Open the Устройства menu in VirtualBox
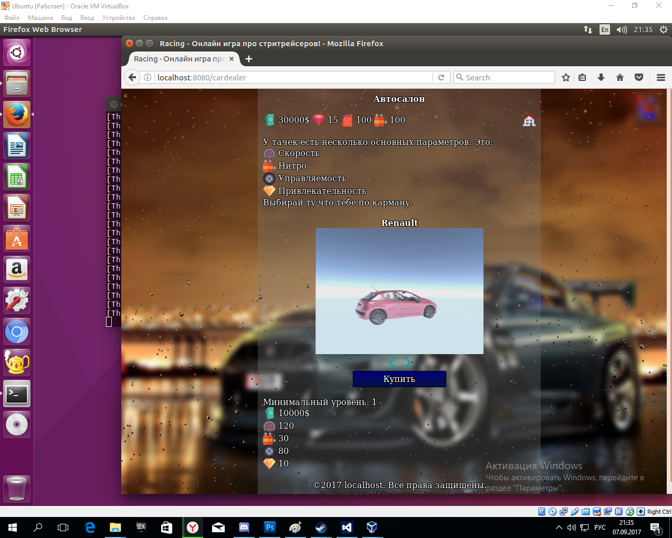The height and width of the screenshot is (538, 672). (x=118, y=18)
